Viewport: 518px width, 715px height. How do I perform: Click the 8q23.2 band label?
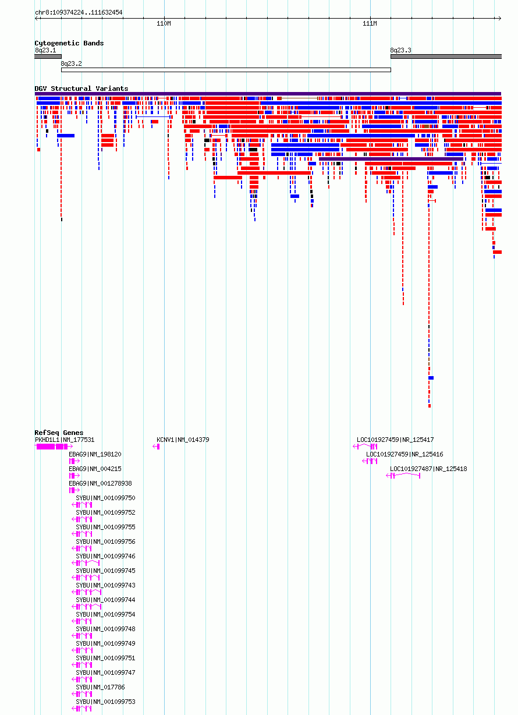coord(71,63)
